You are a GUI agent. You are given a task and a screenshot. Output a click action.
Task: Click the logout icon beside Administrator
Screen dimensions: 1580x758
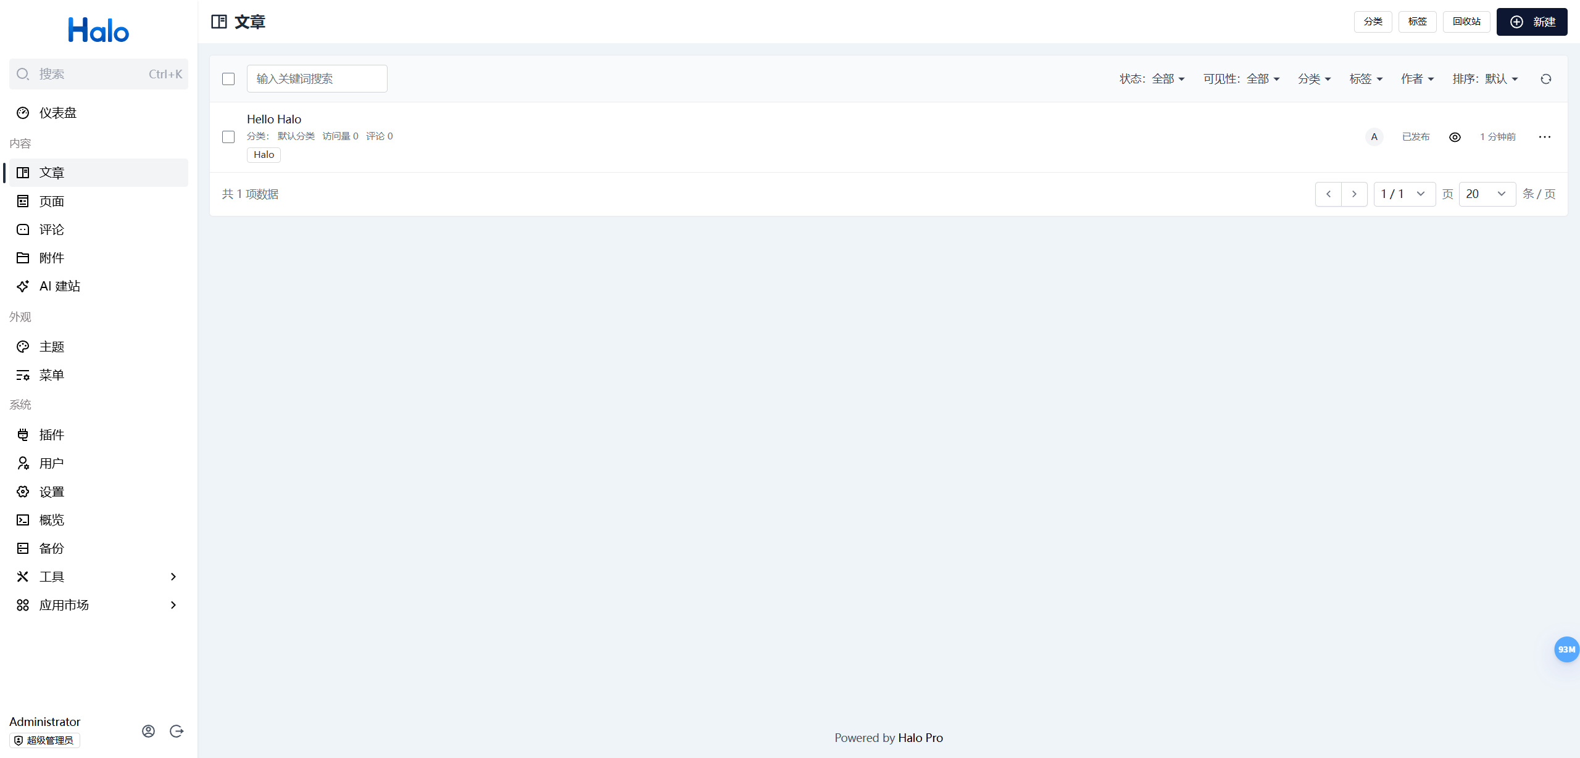[x=177, y=731]
